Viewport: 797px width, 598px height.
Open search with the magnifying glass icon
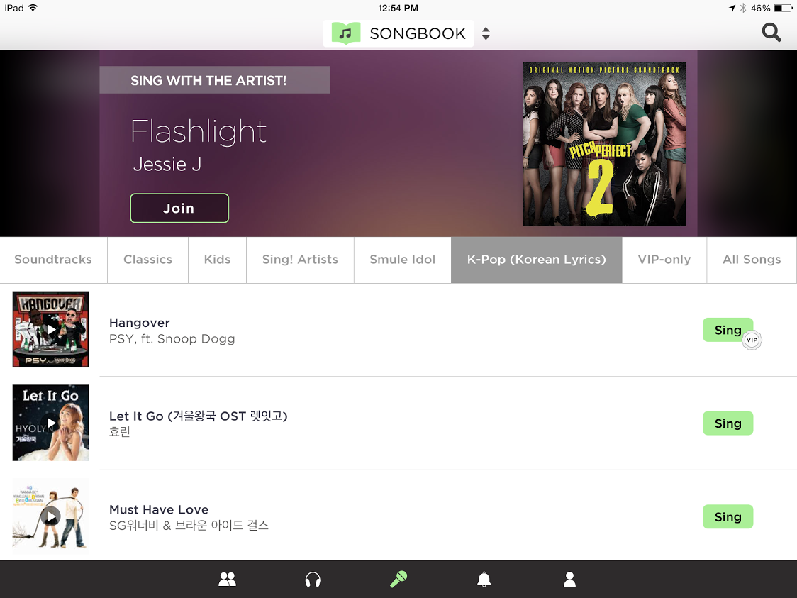[771, 33]
